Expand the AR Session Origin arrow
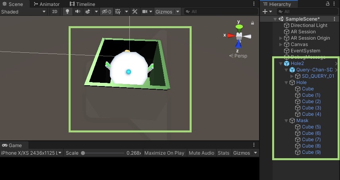The height and width of the screenshot is (180, 340). 281,38
